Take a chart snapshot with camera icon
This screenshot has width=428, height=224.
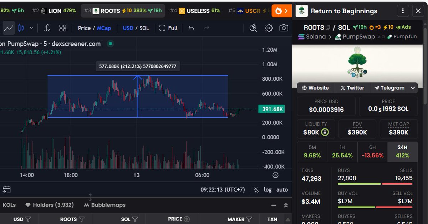tap(284, 28)
